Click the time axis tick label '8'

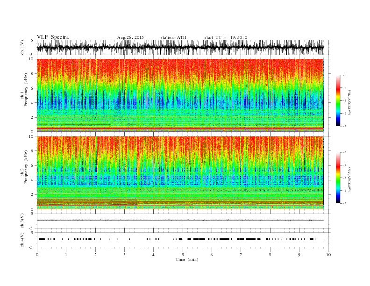(x=270, y=255)
